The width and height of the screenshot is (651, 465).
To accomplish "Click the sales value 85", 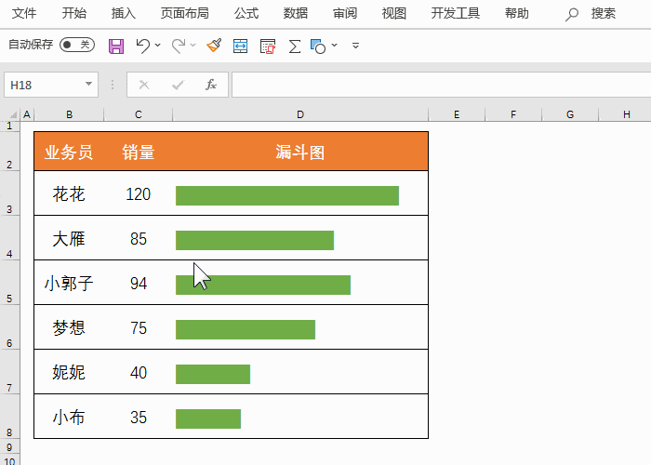I will click(139, 238).
